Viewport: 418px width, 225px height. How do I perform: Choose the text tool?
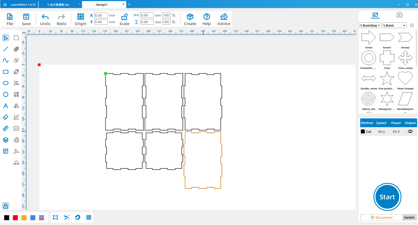coord(6,106)
